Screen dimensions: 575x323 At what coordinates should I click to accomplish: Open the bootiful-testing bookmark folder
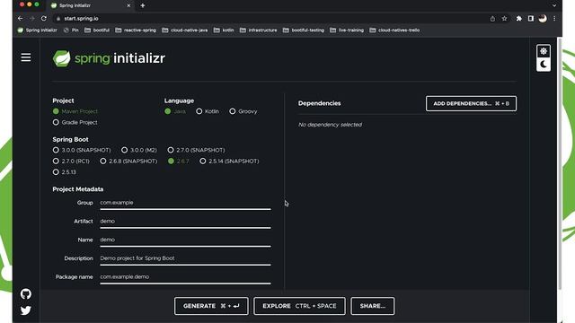pyautogui.click(x=304, y=31)
